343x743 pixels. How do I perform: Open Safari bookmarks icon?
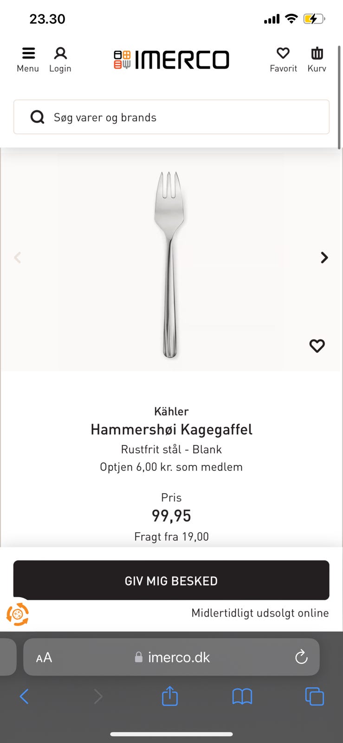pos(242,696)
